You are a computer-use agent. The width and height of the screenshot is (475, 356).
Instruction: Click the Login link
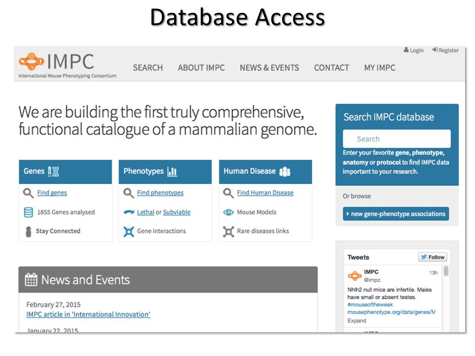click(x=417, y=50)
